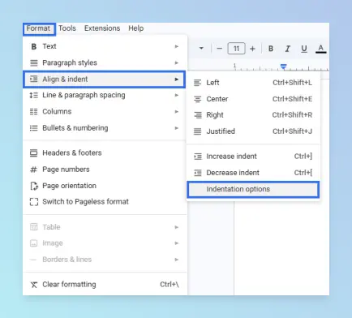Click the Bullets & numbering list icon

34,128
